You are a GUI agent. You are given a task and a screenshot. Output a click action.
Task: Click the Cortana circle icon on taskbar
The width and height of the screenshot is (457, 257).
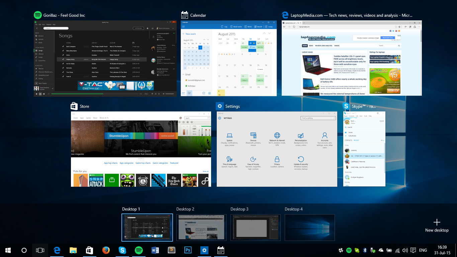24,250
